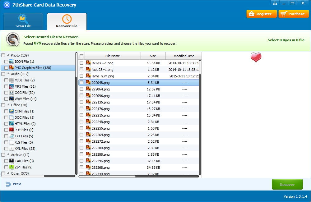Viewport: 311px width, 202px height.
Task: Click the XLS Files icon
Action: pos(12,142)
